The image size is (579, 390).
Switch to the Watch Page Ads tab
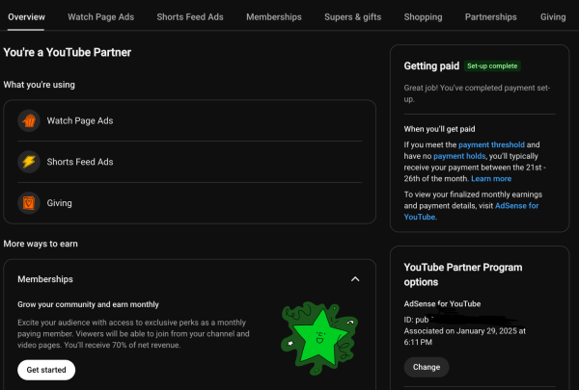(x=100, y=17)
